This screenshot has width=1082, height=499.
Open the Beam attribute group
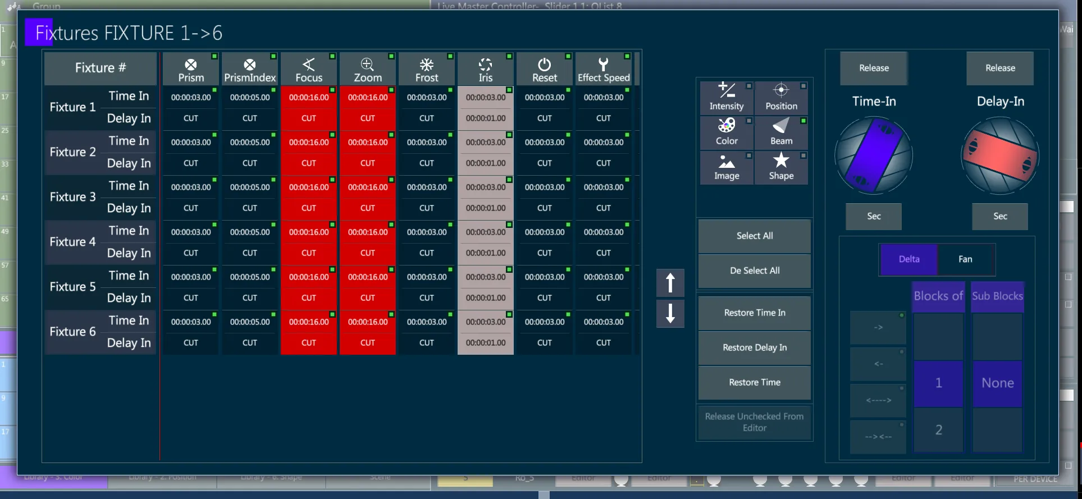pos(781,132)
